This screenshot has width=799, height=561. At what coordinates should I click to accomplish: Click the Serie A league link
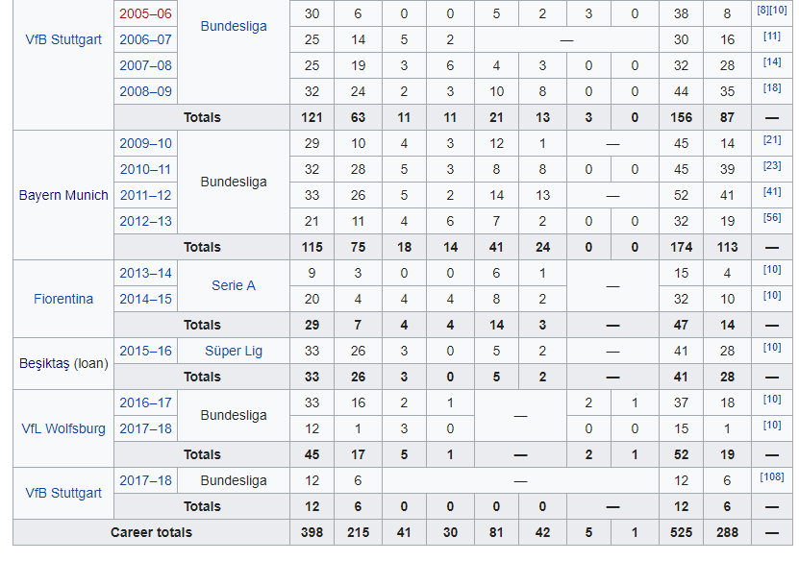pos(234,285)
